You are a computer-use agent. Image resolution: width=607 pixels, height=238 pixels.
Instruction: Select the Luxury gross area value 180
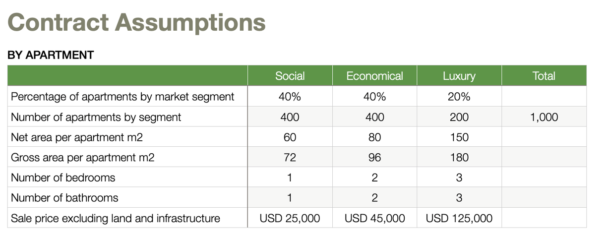click(459, 158)
